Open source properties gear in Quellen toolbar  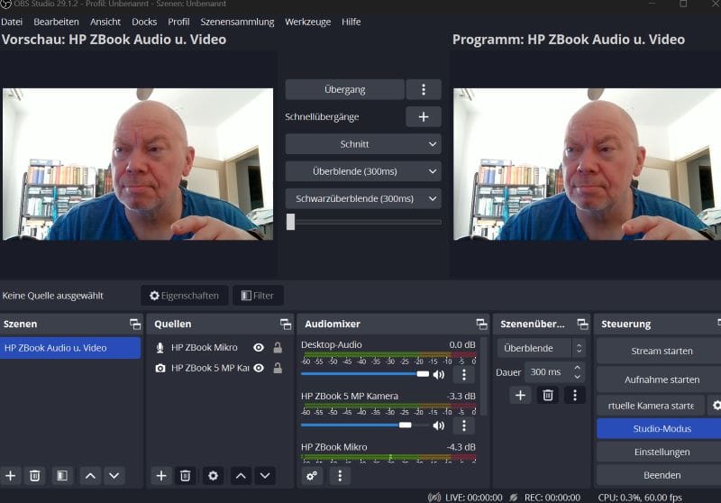coord(213,475)
